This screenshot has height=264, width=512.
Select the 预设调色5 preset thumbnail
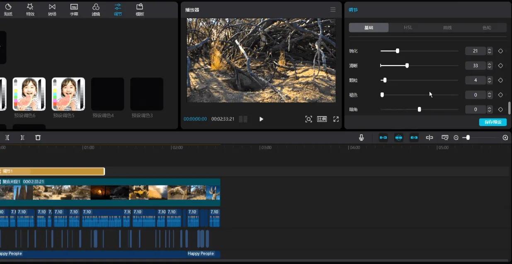click(68, 94)
